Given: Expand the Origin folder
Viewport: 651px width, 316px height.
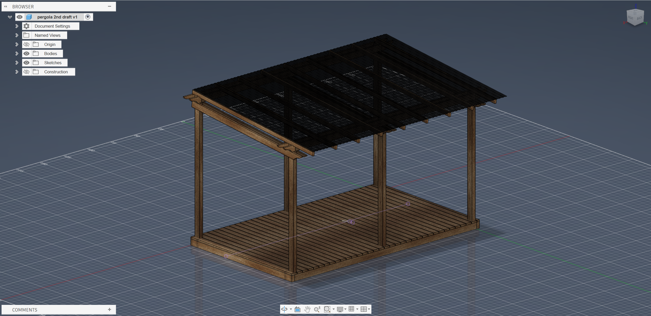Looking at the screenshot, I should pyautogui.click(x=17, y=44).
